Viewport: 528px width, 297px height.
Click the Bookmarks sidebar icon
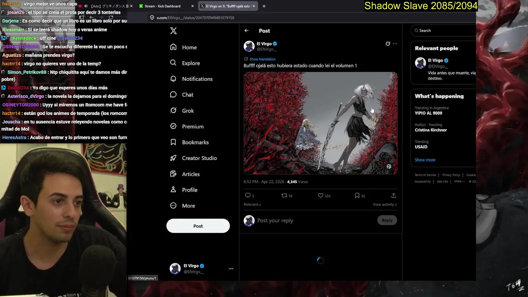(x=173, y=142)
